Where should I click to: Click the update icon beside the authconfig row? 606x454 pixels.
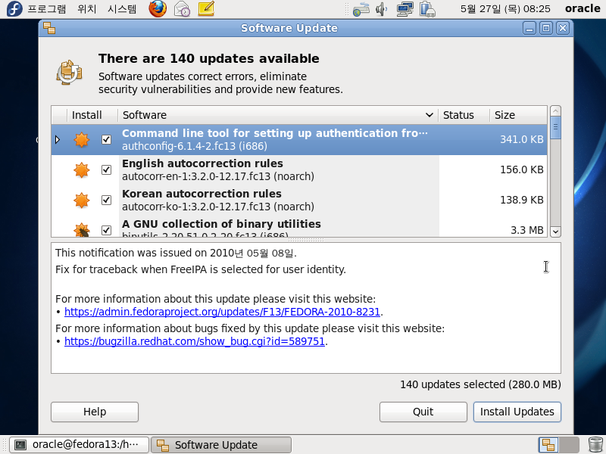point(82,139)
